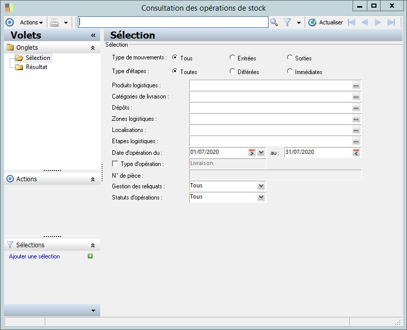Collapse the Onglets section

tap(93, 48)
